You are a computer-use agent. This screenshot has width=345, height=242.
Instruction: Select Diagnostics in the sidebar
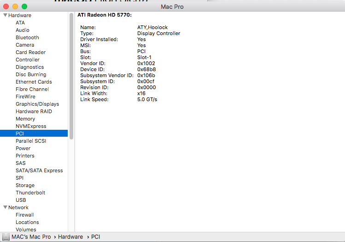(x=29, y=67)
